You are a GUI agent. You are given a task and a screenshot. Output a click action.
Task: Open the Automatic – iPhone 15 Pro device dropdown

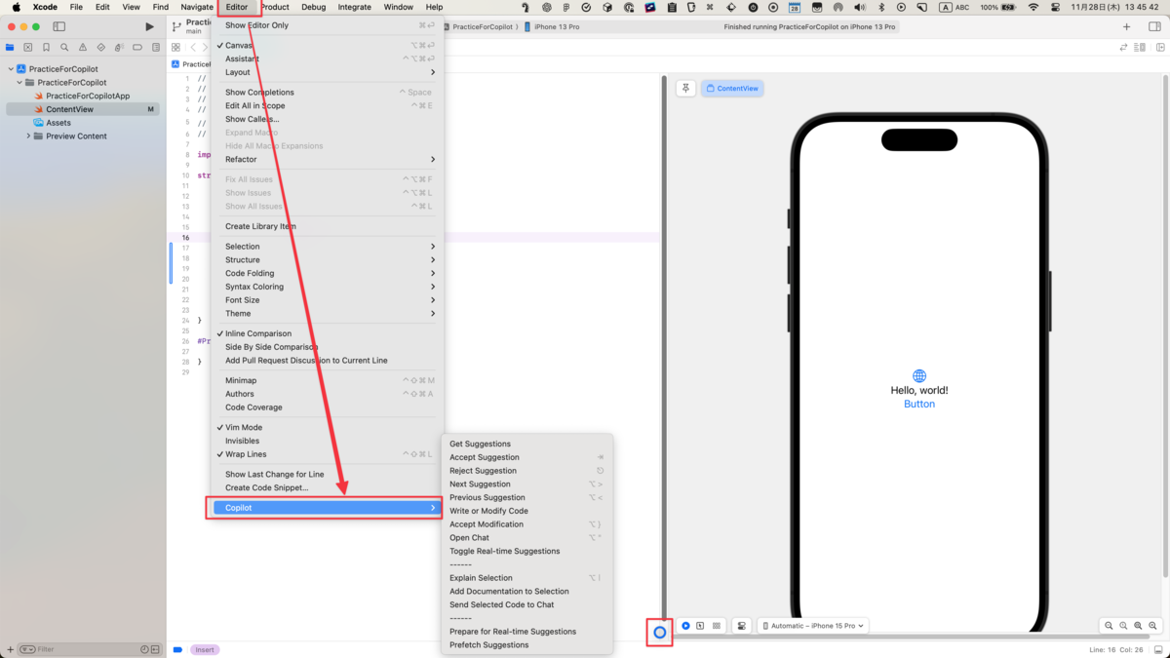(x=813, y=626)
